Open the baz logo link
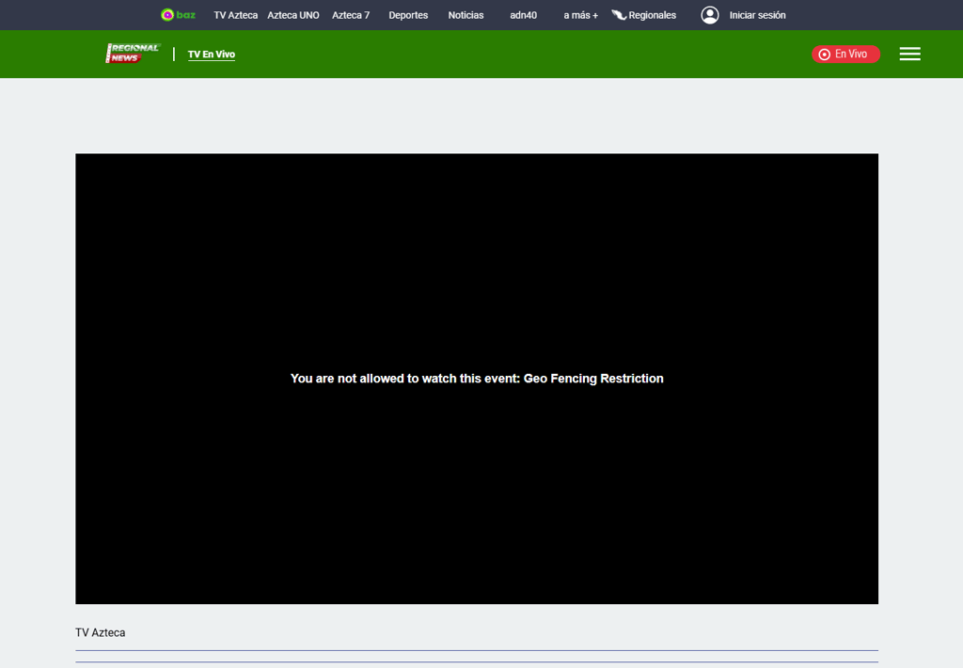The width and height of the screenshot is (963, 668). 178,15
